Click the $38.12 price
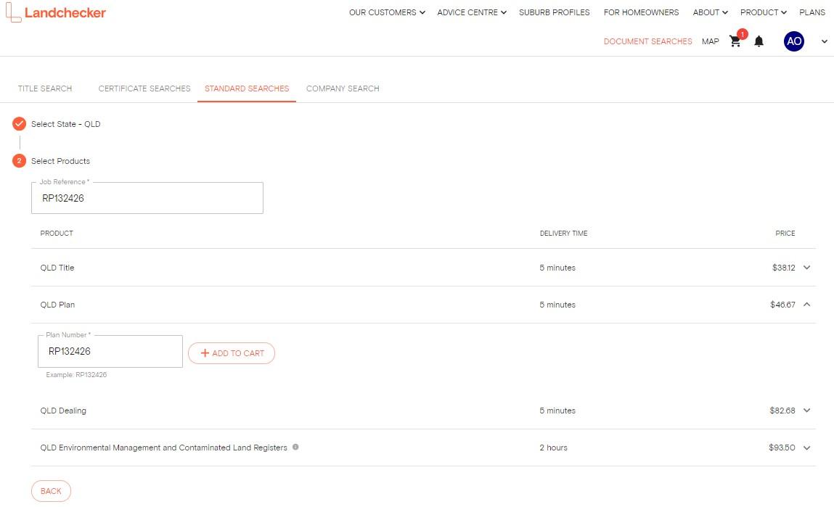The height and width of the screenshot is (507, 834). coord(783,268)
